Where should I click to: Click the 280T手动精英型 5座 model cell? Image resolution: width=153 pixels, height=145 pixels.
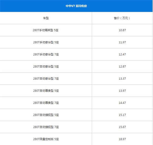[x=46, y=30]
